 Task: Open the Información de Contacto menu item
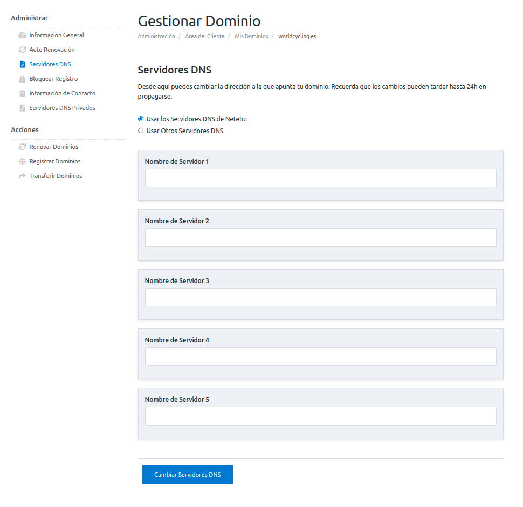(63, 93)
